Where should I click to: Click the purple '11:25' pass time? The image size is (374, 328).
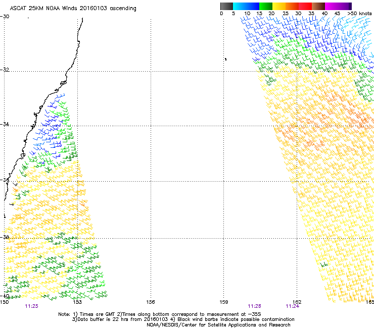(31, 306)
